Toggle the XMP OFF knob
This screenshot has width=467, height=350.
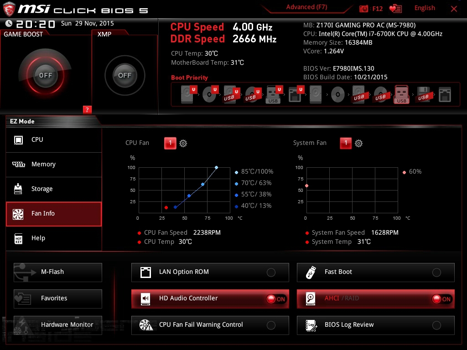point(125,75)
